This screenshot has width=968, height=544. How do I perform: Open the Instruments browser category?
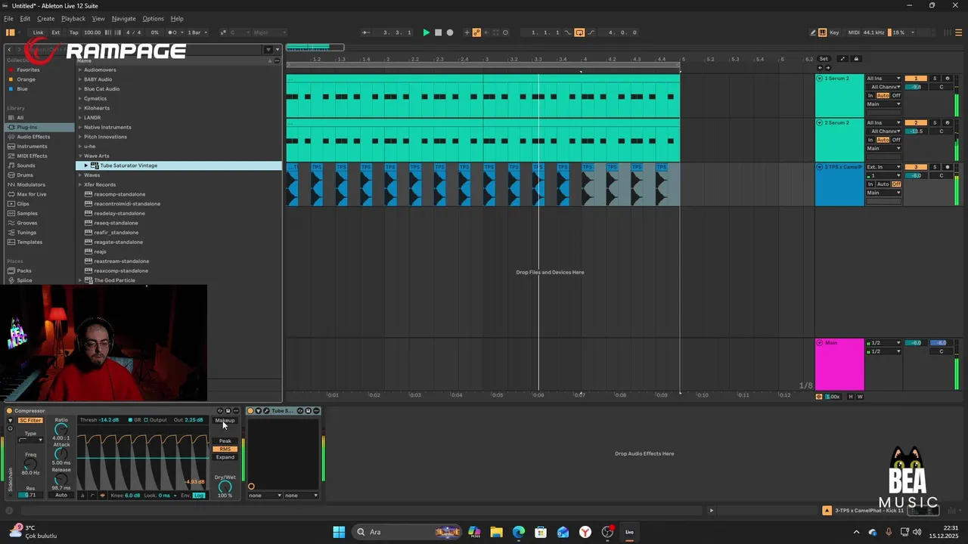click(32, 147)
